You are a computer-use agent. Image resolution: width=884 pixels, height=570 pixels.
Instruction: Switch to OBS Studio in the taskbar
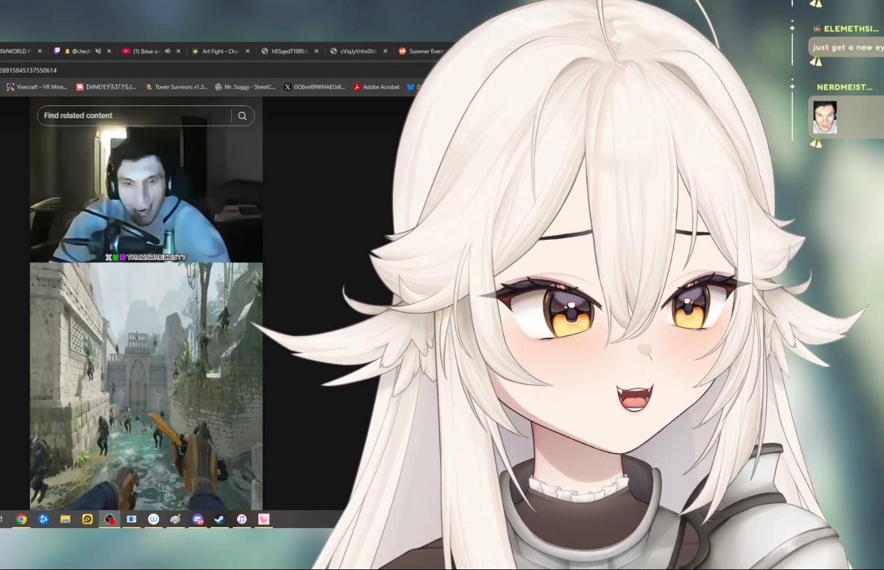tap(109, 519)
